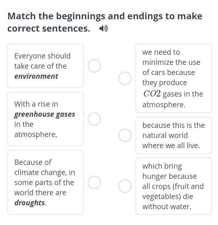
Task: Click the 'Match the beginnings and endings' heading
Action: [x=105, y=16]
